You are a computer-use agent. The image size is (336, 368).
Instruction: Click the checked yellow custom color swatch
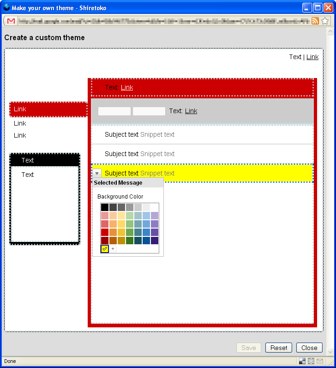click(x=105, y=249)
